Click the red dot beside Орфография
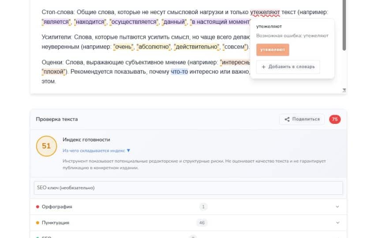 (37, 207)
